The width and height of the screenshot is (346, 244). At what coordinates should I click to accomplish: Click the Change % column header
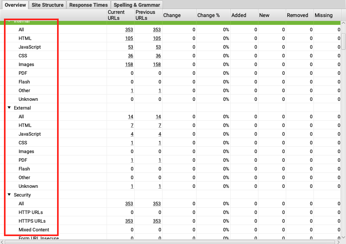(x=208, y=15)
